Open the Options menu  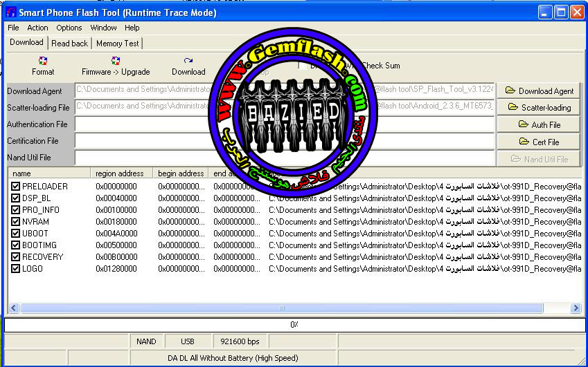[69, 28]
